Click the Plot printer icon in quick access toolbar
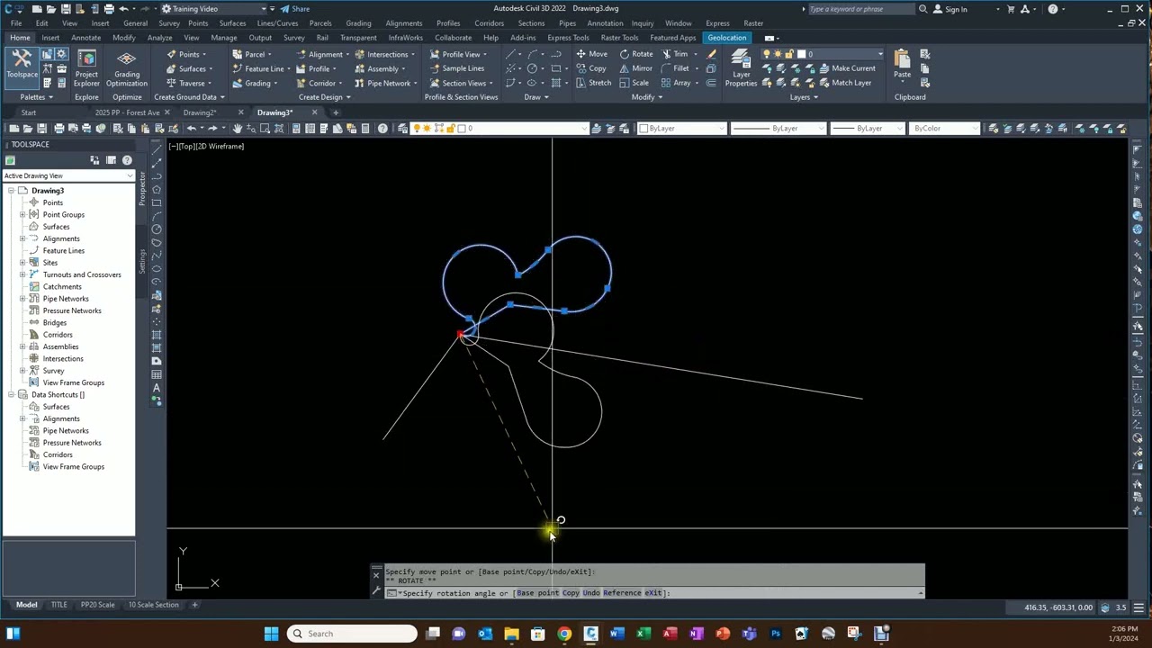 109,9
